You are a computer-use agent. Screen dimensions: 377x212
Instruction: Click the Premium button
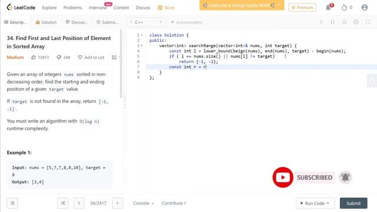(x=302, y=8)
